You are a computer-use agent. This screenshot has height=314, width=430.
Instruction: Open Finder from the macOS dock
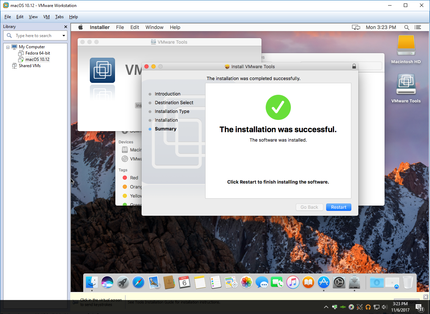pyautogui.click(x=92, y=282)
